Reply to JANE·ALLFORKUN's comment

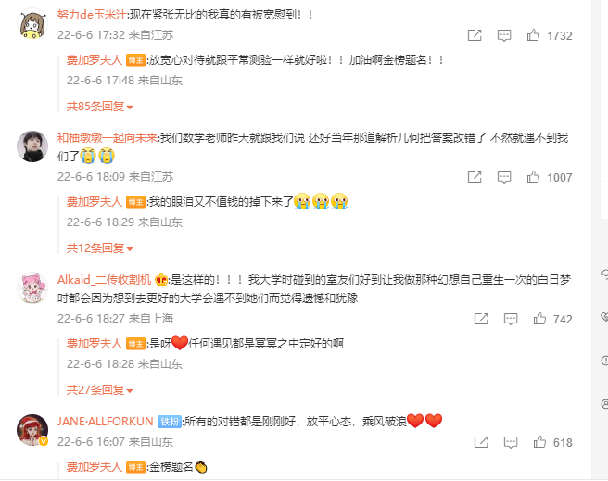tap(511, 443)
